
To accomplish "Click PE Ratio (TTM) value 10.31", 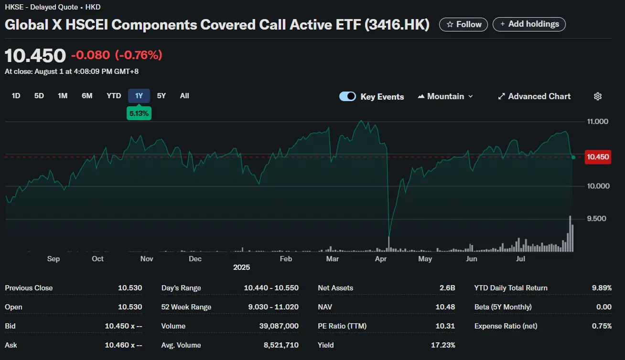I will pyautogui.click(x=446, y=326).
